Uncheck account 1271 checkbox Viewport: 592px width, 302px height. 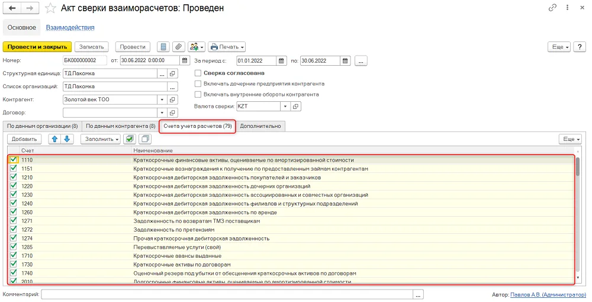(14, 220)
